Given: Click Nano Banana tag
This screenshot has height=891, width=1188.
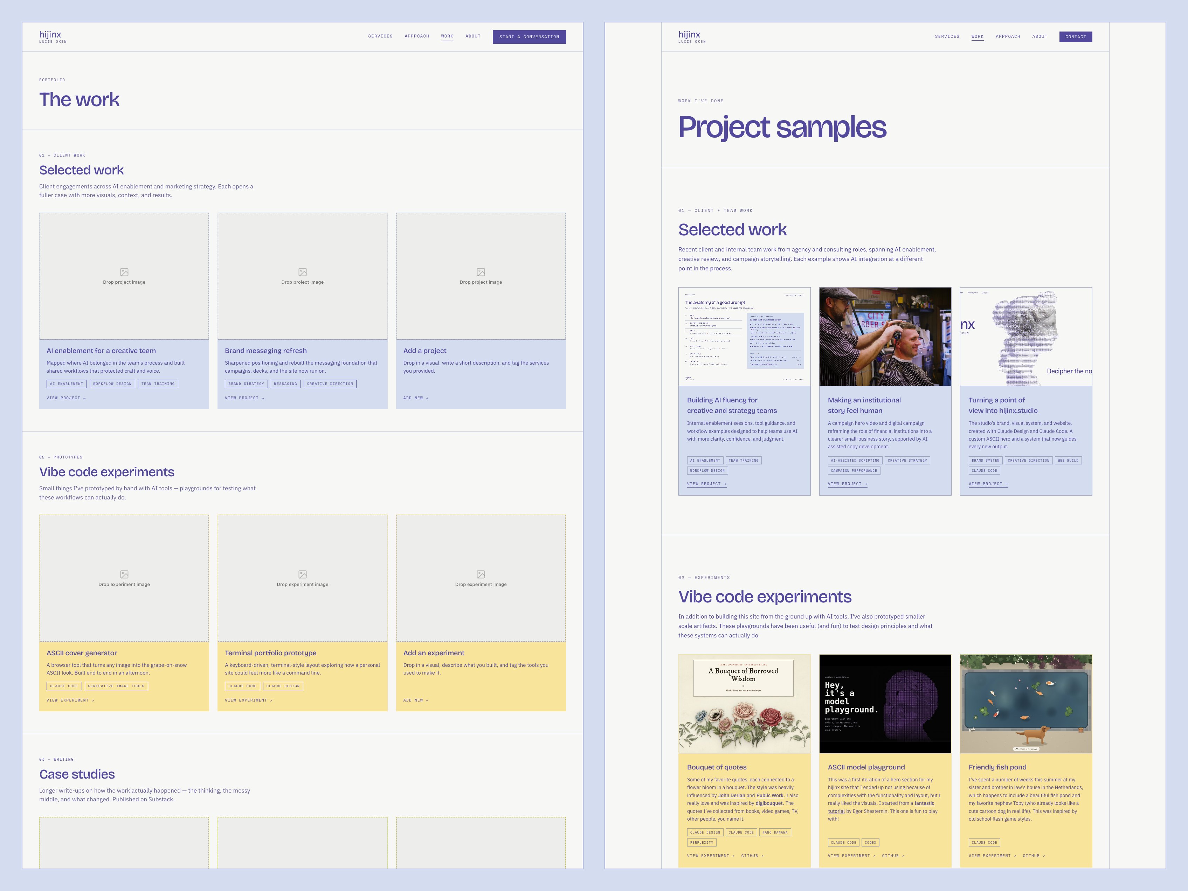Looking at the screenshot, I should (774, 833).
